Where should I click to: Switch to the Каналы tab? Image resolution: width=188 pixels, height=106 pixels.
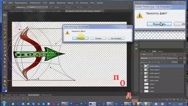point(160,51)
